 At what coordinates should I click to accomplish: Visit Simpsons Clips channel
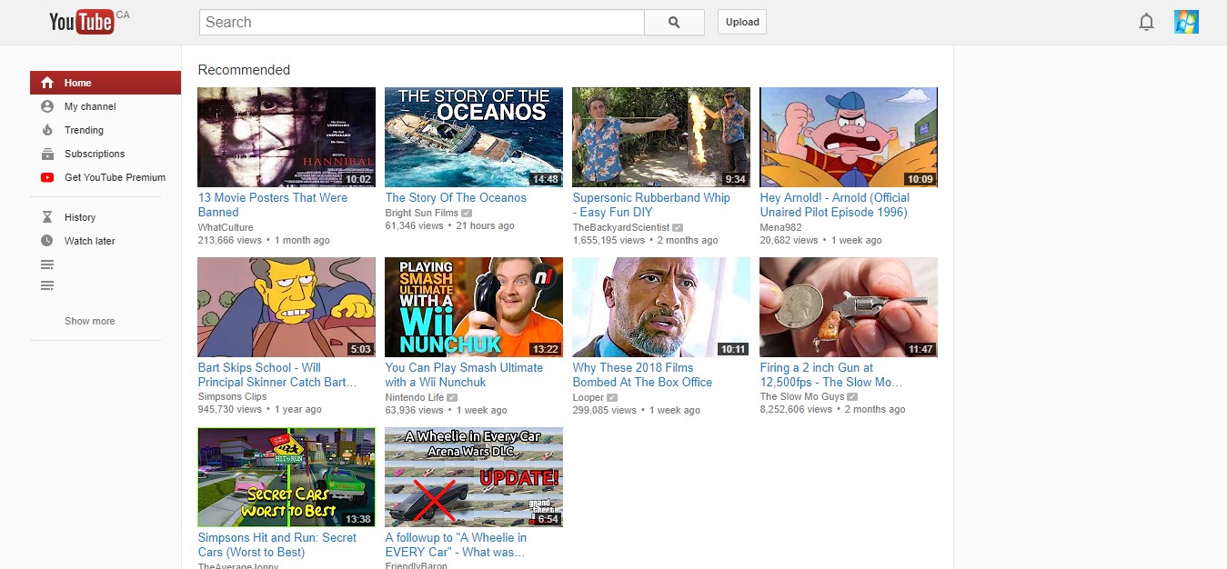tap(232, 397)
